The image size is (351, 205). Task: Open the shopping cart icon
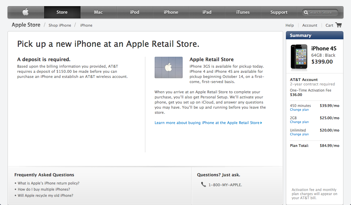(x=338, y=25)
